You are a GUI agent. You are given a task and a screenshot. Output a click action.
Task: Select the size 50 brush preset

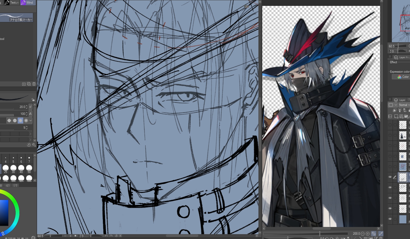pyautogui.click(x=29, y=168)
